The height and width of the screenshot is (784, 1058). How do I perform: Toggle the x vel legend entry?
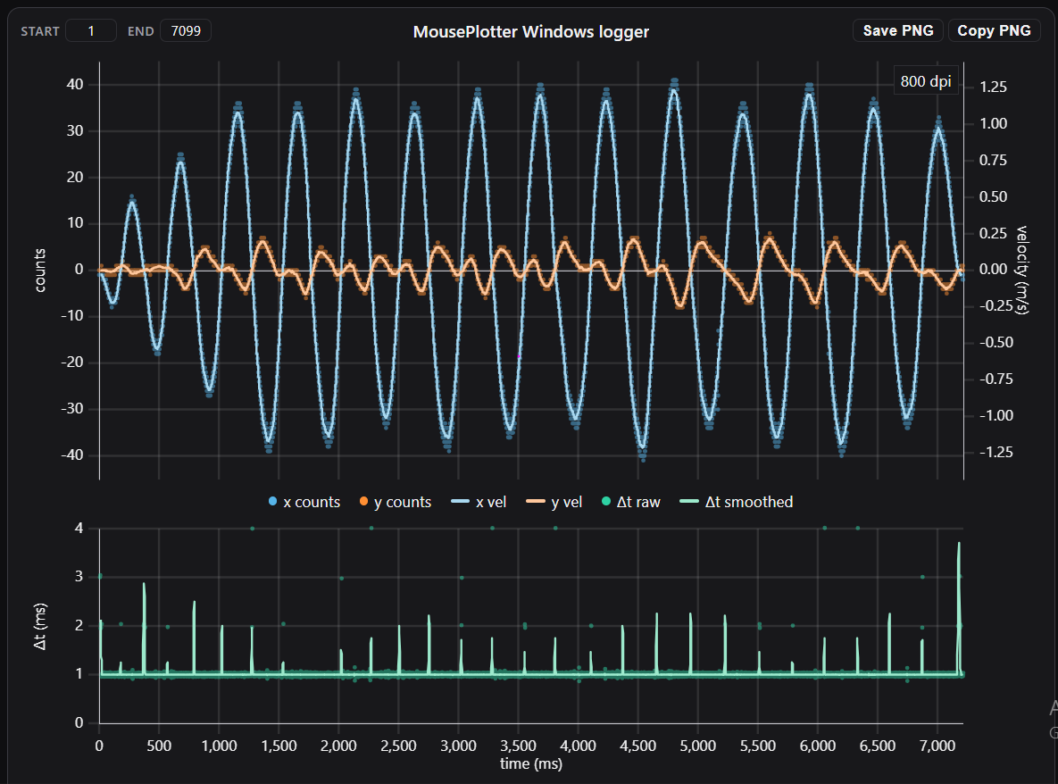coord(479,502)
